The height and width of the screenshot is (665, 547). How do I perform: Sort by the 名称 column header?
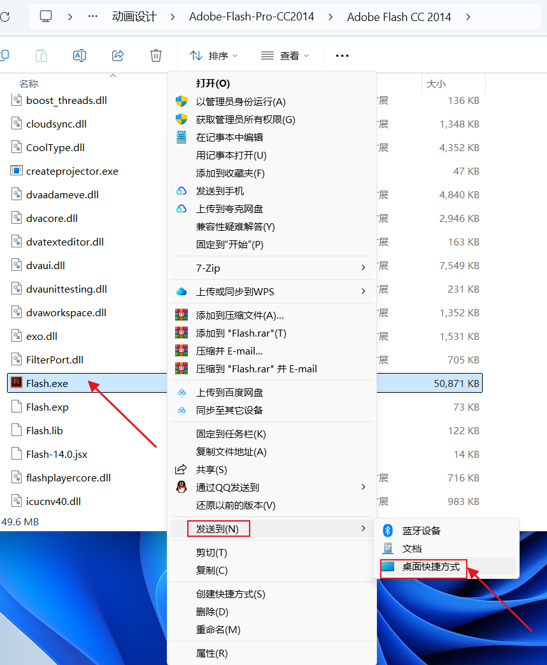29,84
